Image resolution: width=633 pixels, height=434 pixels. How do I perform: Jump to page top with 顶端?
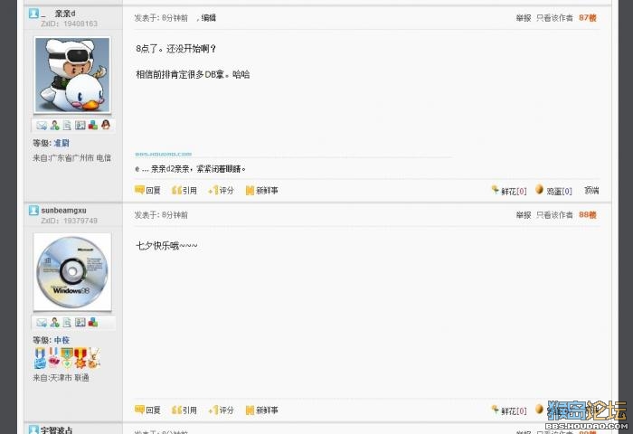[591, 190]
